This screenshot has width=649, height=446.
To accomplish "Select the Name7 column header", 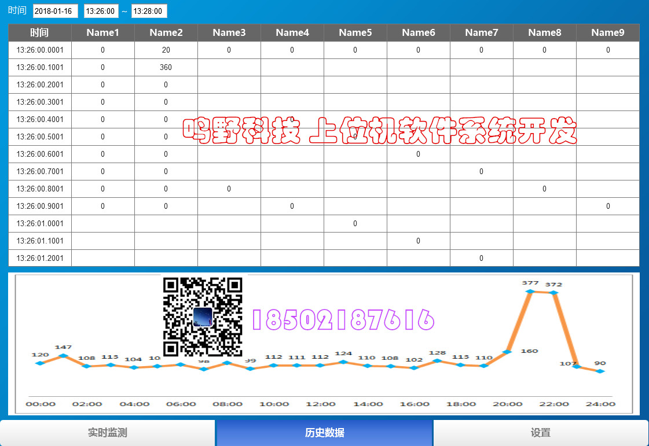I will [481, 33].
